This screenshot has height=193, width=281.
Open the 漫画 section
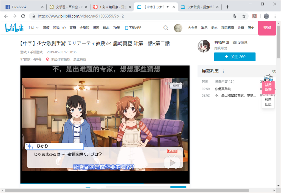point(96,28)
